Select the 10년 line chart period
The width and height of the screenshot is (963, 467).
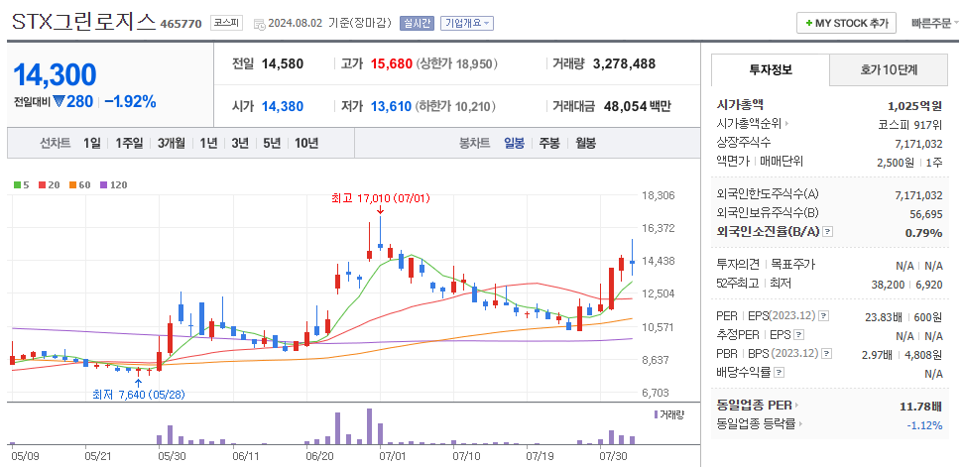[x=306, y=144]
